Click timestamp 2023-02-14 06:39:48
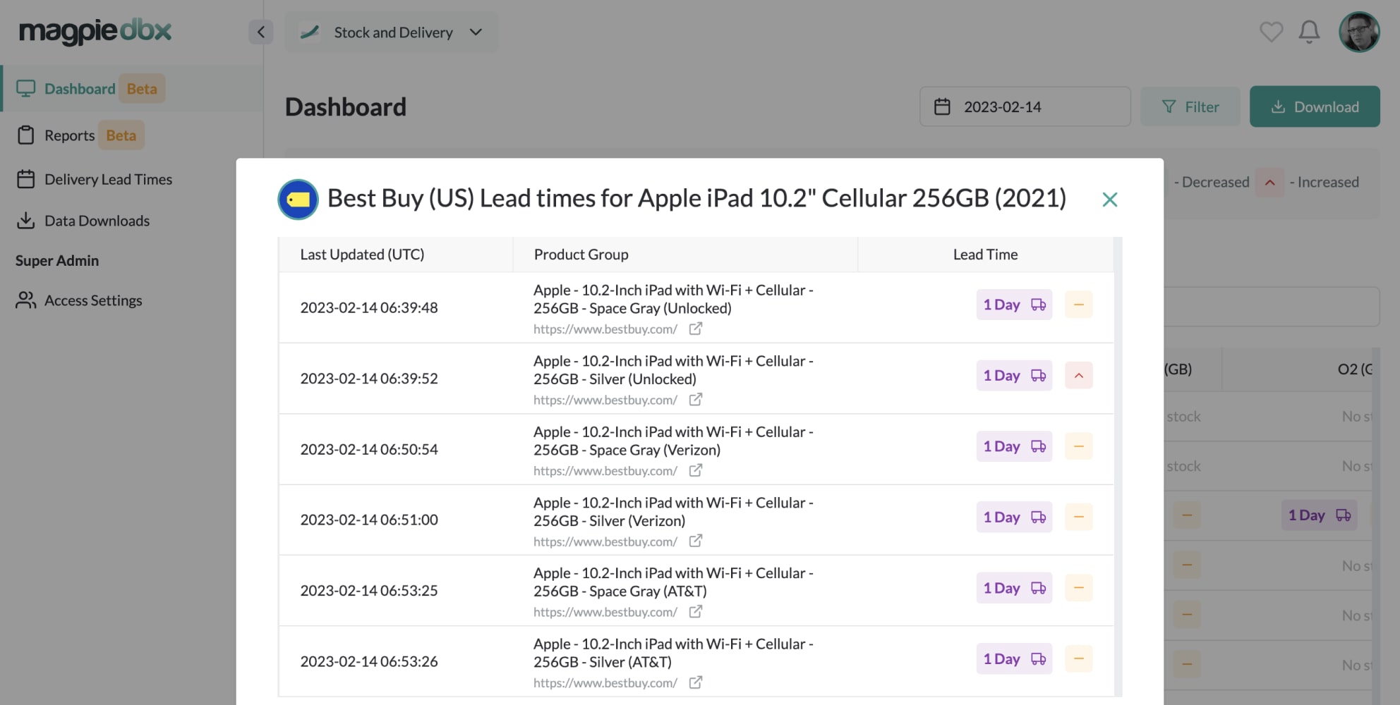Screen dimensions: 1400x705 369,307
